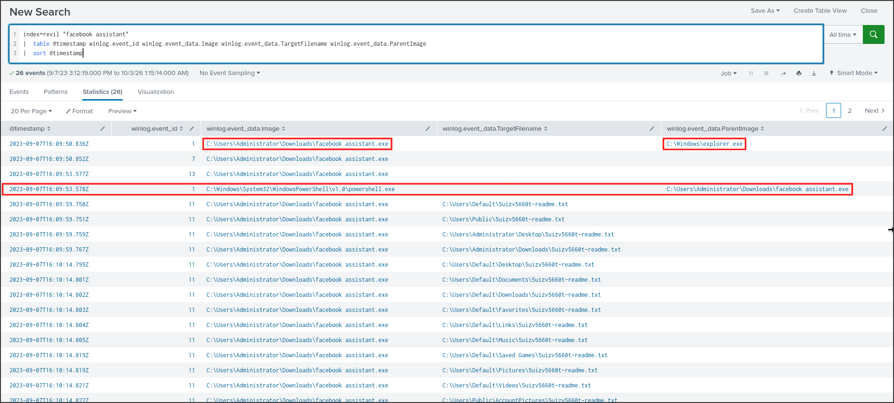This screenshot has width=894, height=403.
Task: Select current page 1 button
Action: point(834,110)
